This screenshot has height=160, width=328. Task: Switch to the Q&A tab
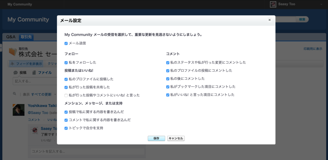tap(11, 37)
